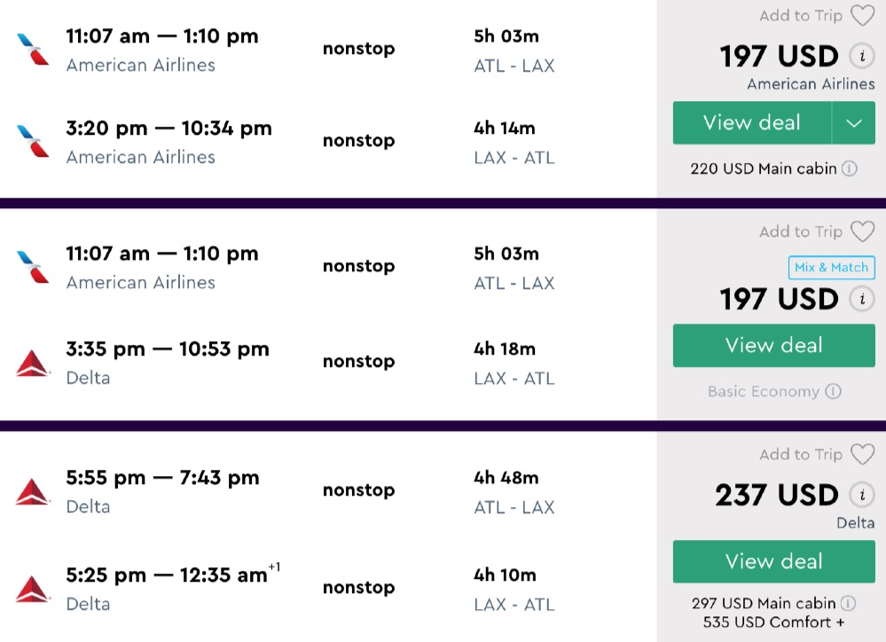View deal for Delta 237 USD trip
The height and width of the screenshot is (642, 886).
[773, 562]
